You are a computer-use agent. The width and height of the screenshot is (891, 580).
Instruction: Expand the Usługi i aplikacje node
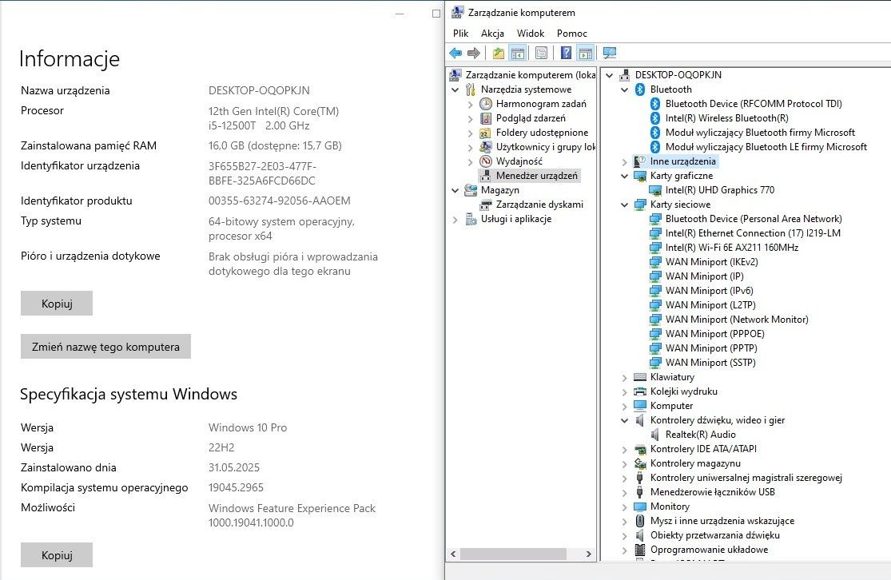coord(455,219)
